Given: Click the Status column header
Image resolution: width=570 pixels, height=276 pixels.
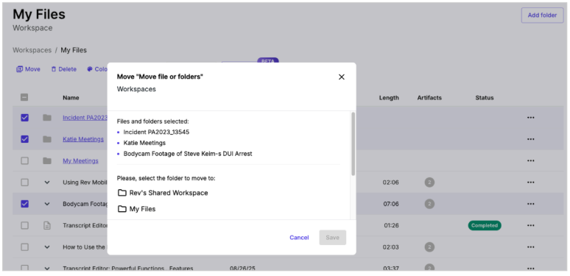Looking at the screenshot, I should pos(485,98).
